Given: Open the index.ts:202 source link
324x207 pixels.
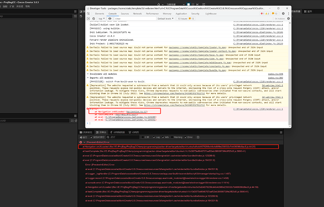Looking at the screenshot, I should pos(276,78).
